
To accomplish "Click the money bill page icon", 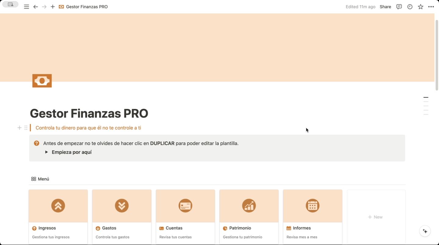I will pyautogui.click(x=42, y=81).
